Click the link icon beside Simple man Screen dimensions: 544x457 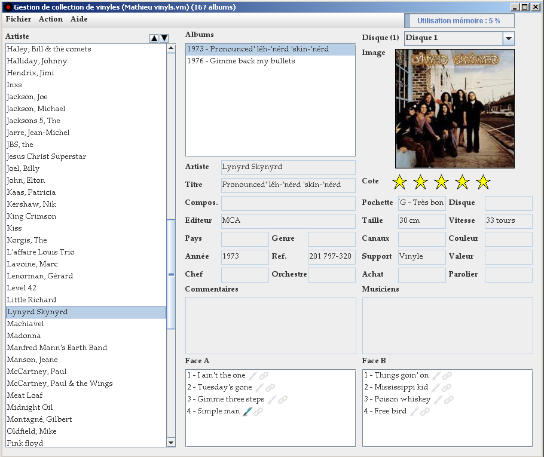coord(258,412)
